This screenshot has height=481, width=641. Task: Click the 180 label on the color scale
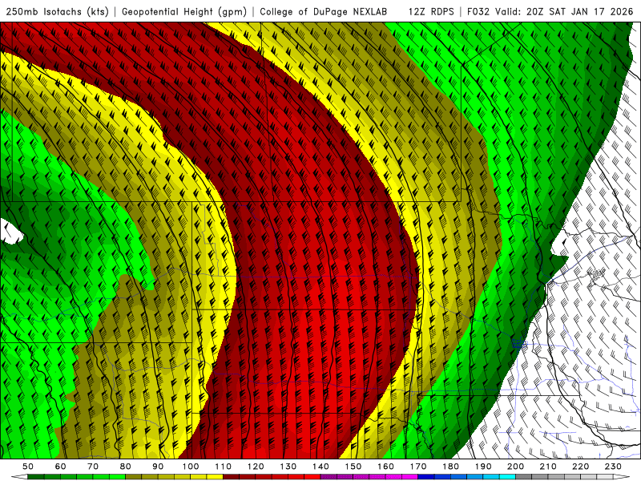point(451,467)
